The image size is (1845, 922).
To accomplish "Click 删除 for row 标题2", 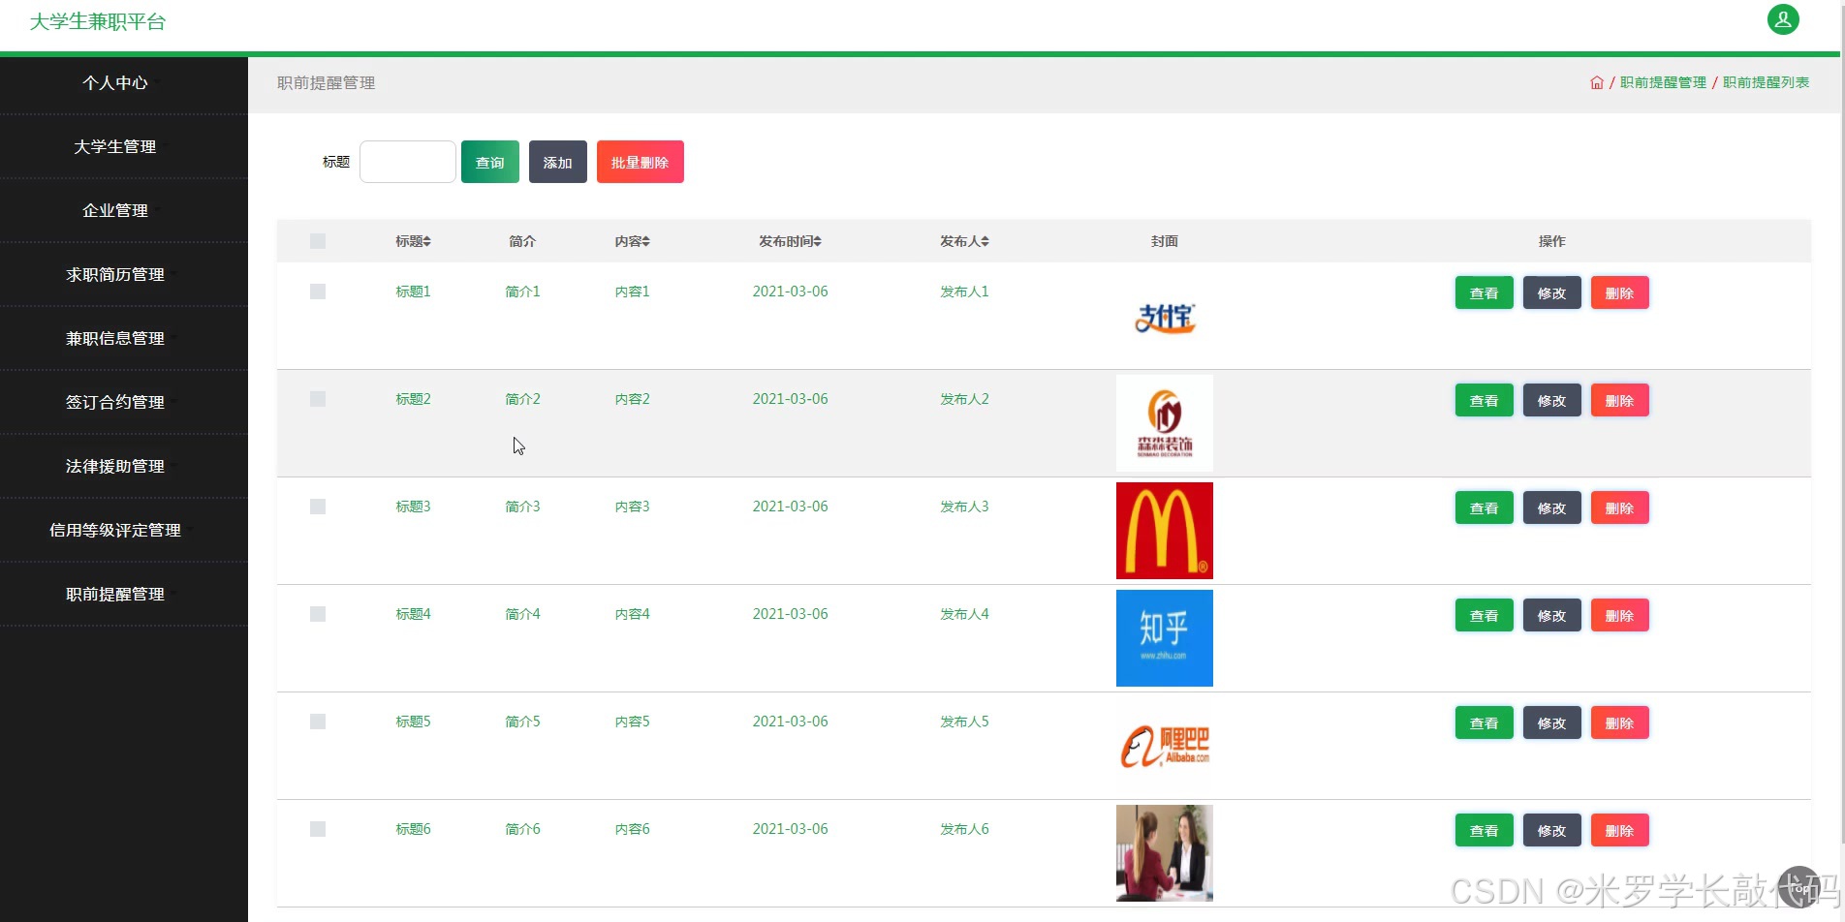I will 1620,400.
